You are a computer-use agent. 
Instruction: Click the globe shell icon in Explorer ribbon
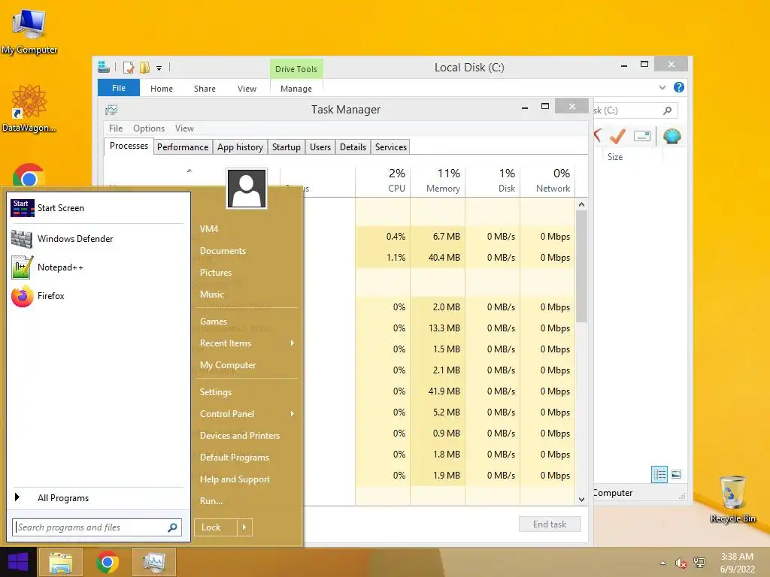(x=671, y=136)
